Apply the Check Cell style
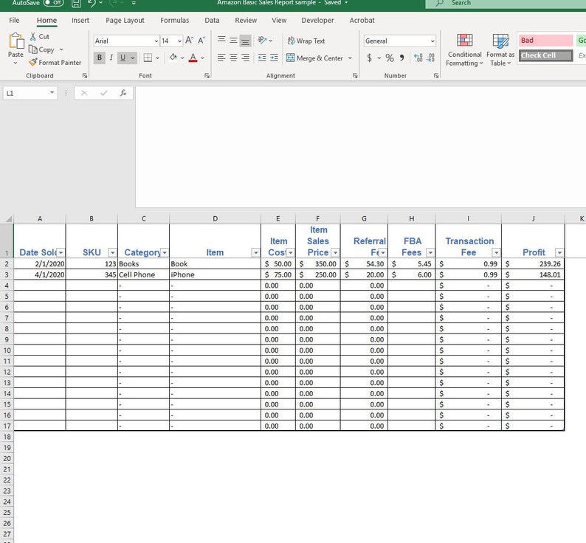Image resolution: width=586 pixels, height=543 pixels. 545,55
